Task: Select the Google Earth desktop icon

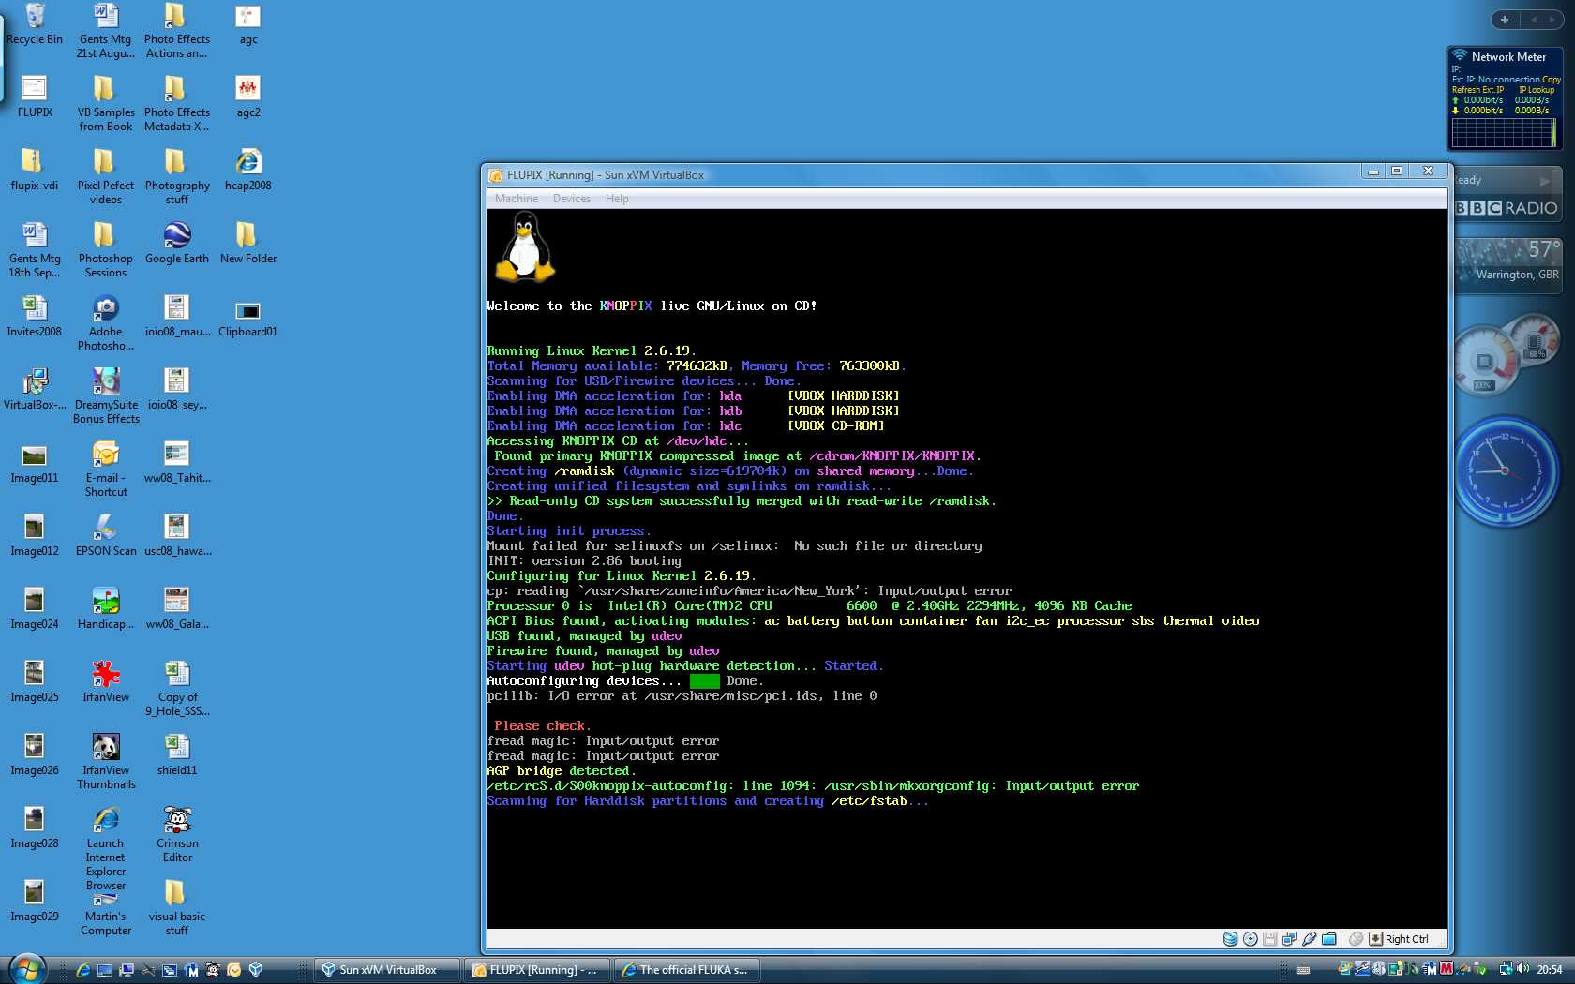Action: (177, 243)
